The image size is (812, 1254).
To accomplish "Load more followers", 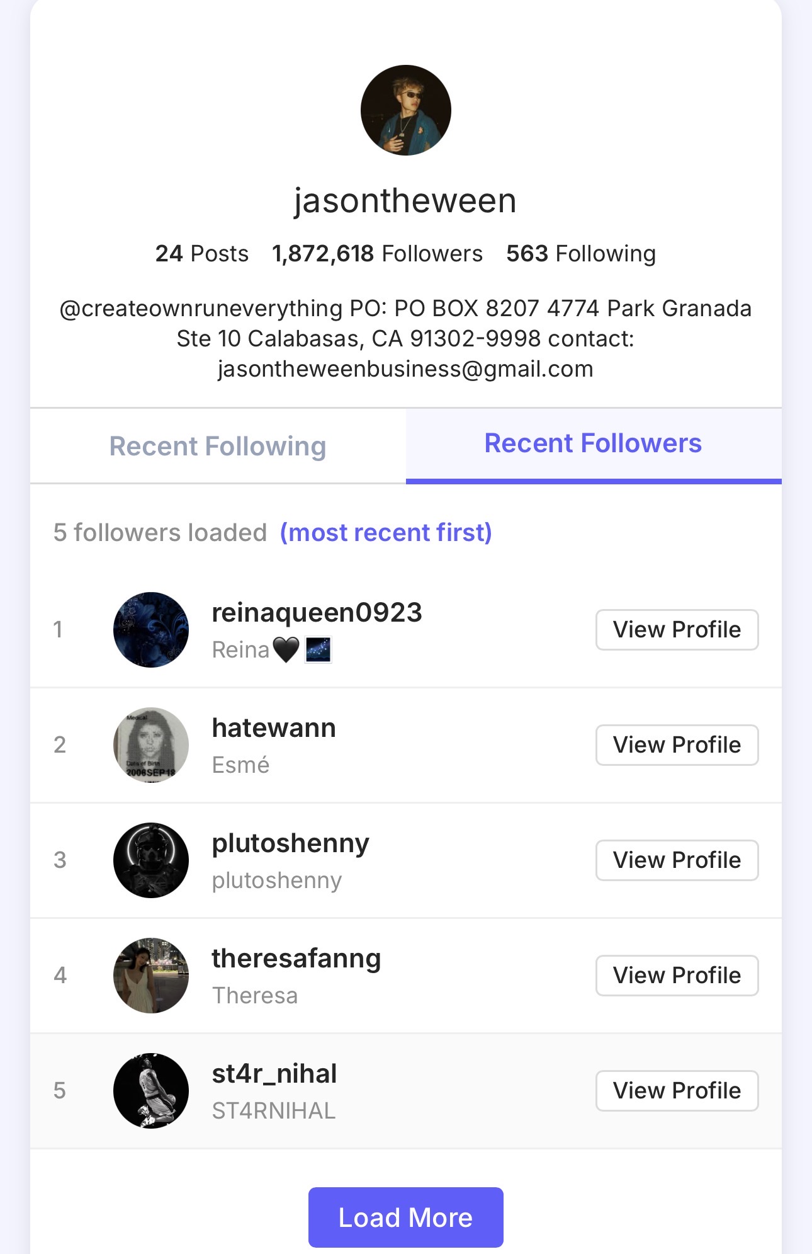I will tap(406, 1217).
